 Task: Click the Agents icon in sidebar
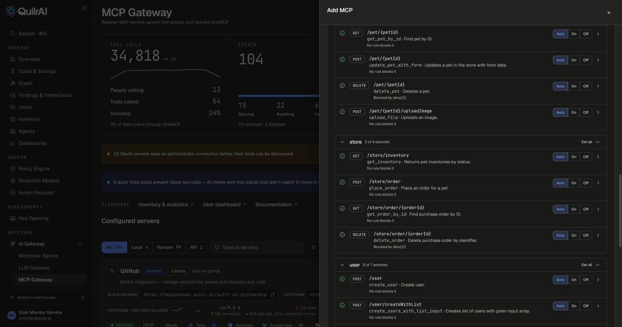pos(13,131)
